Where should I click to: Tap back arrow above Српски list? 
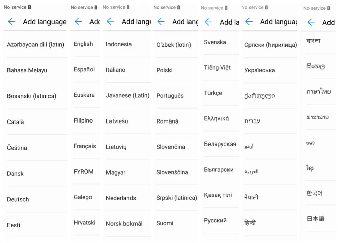(x=249, y=21)
